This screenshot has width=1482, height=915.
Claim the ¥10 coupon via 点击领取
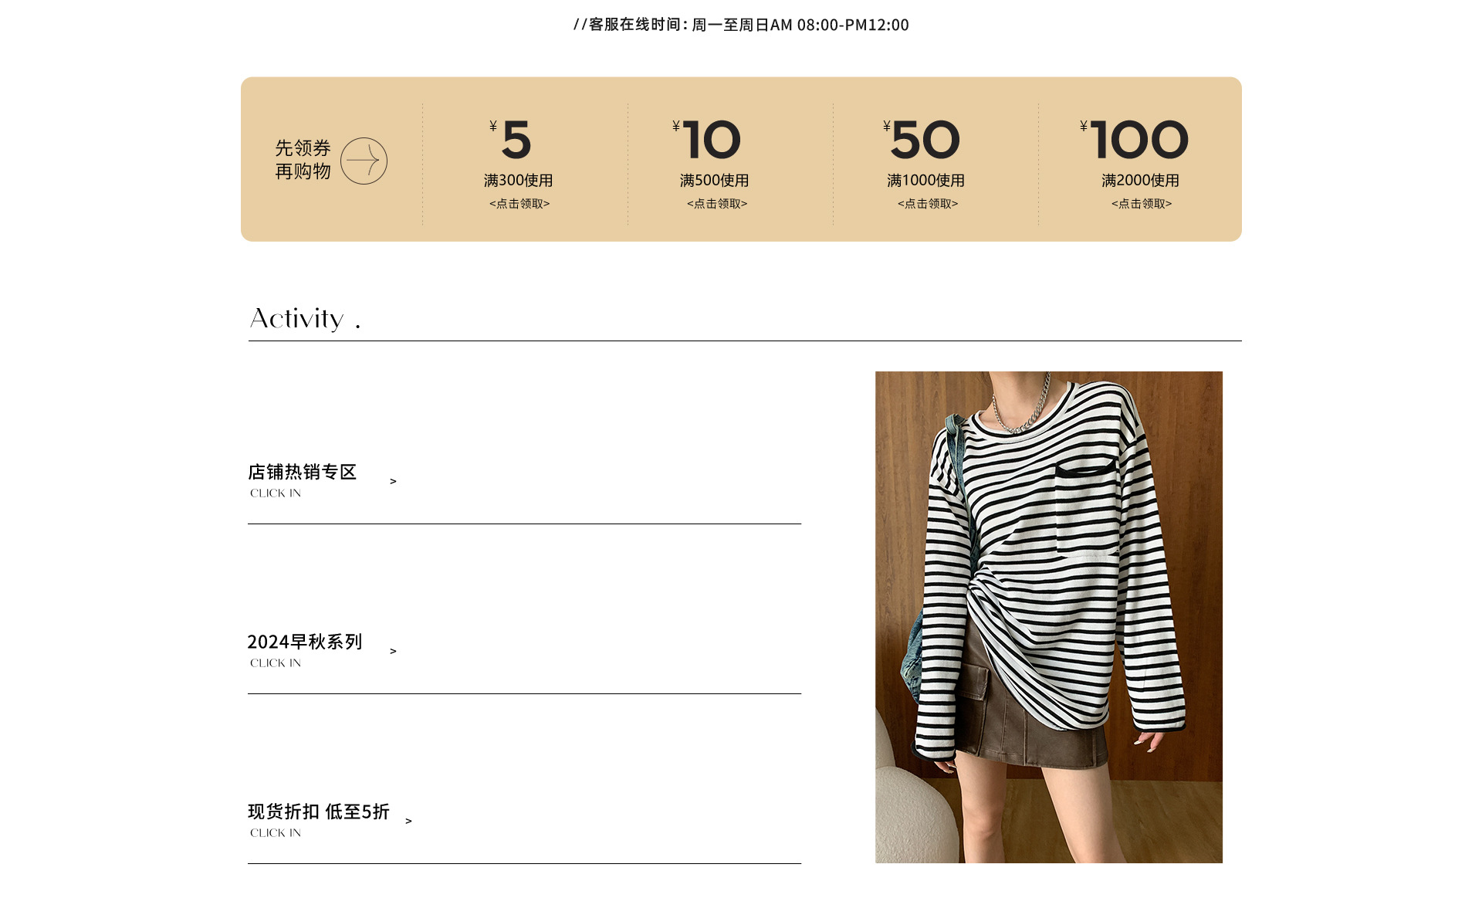(x=717, y=204)
